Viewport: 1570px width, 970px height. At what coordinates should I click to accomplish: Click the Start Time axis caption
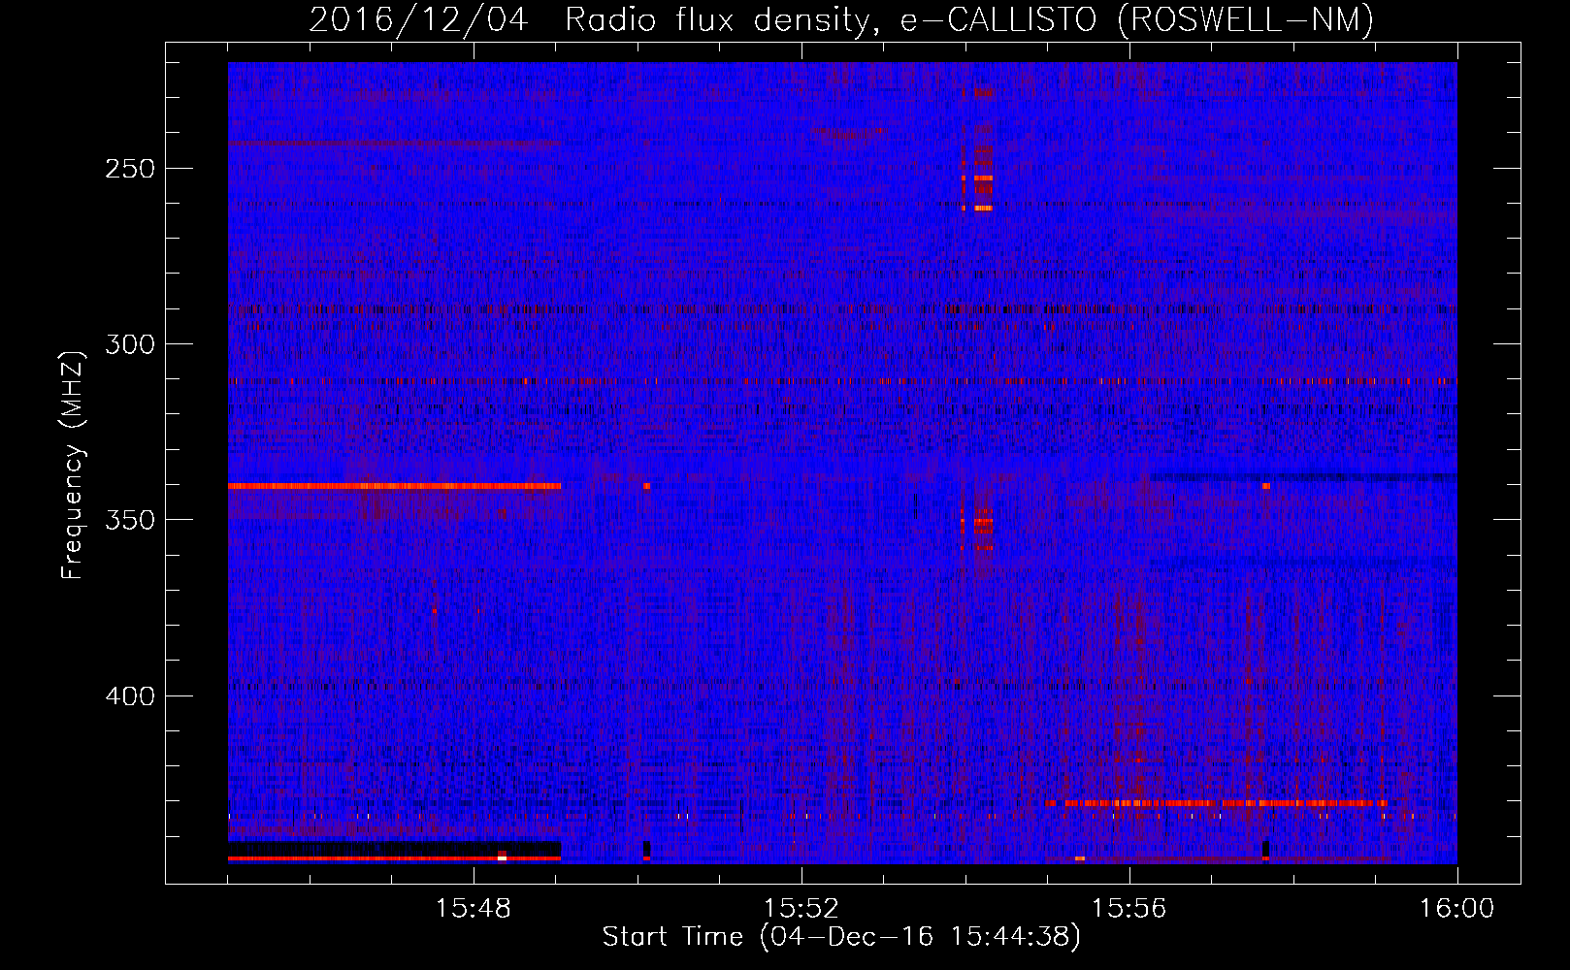[x=841, y=937]
